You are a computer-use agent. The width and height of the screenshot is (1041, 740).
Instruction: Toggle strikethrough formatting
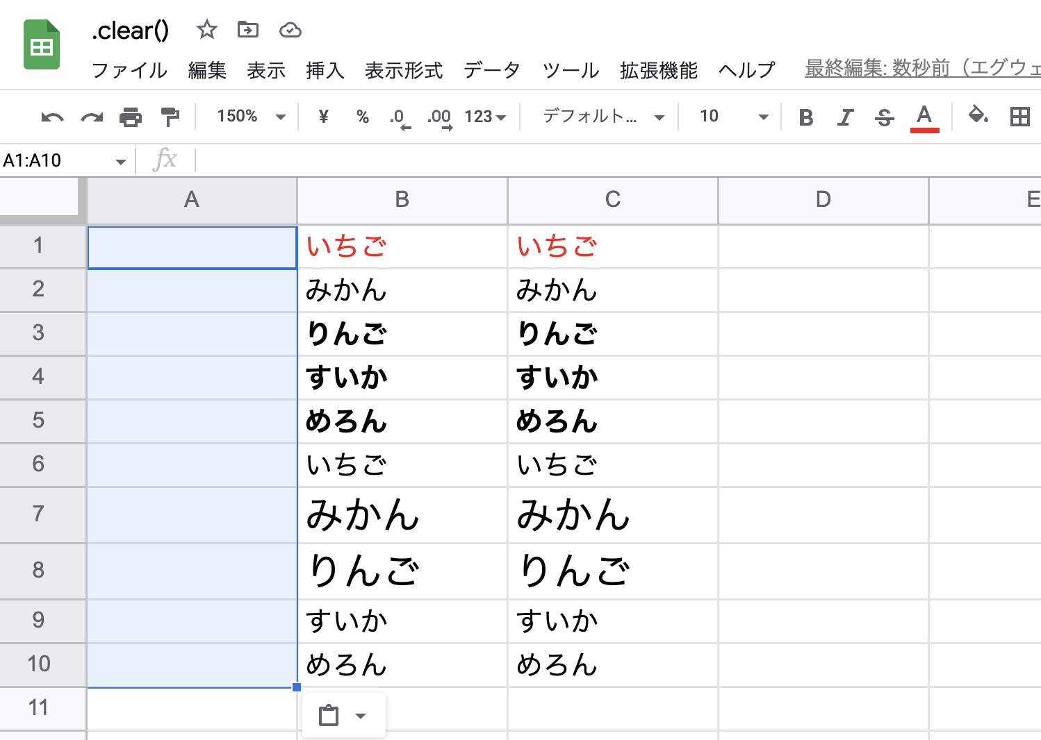(884, 117)
